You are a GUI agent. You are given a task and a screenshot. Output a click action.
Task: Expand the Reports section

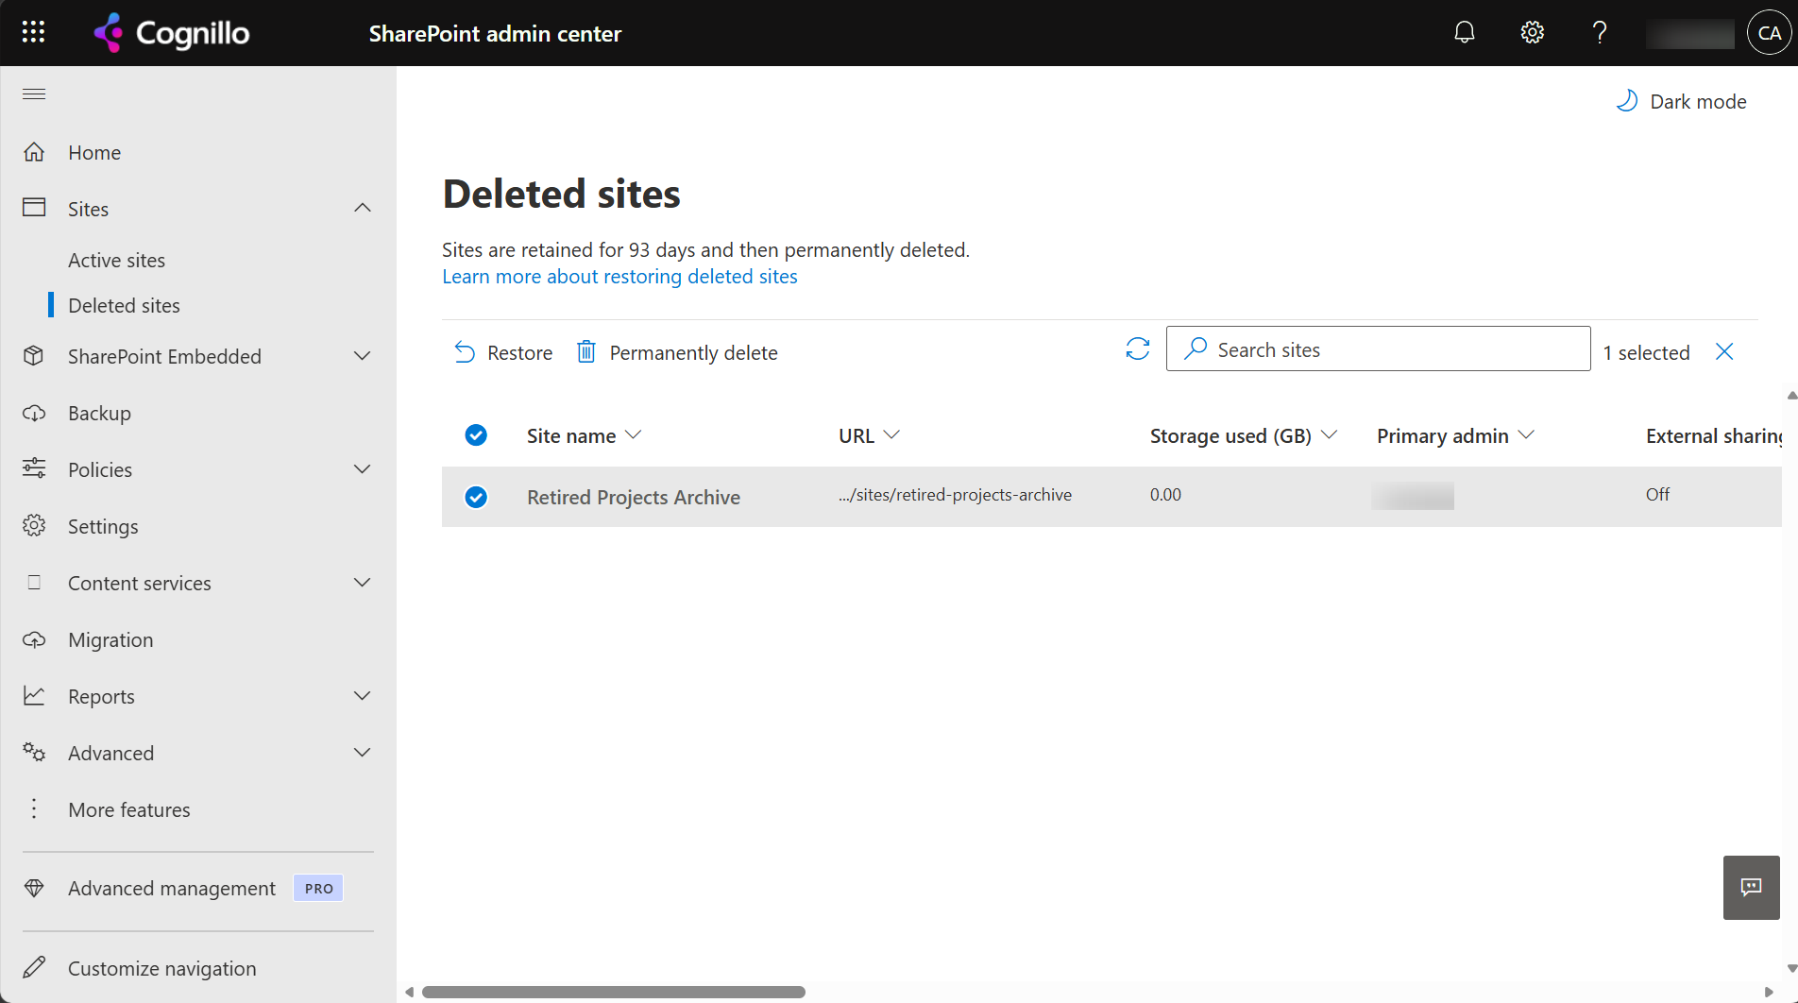(x=363, y=696)
